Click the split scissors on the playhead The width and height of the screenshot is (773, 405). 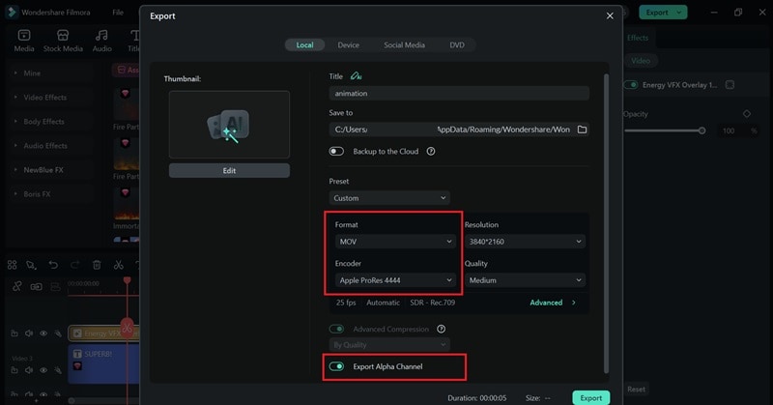coord(128,327)
